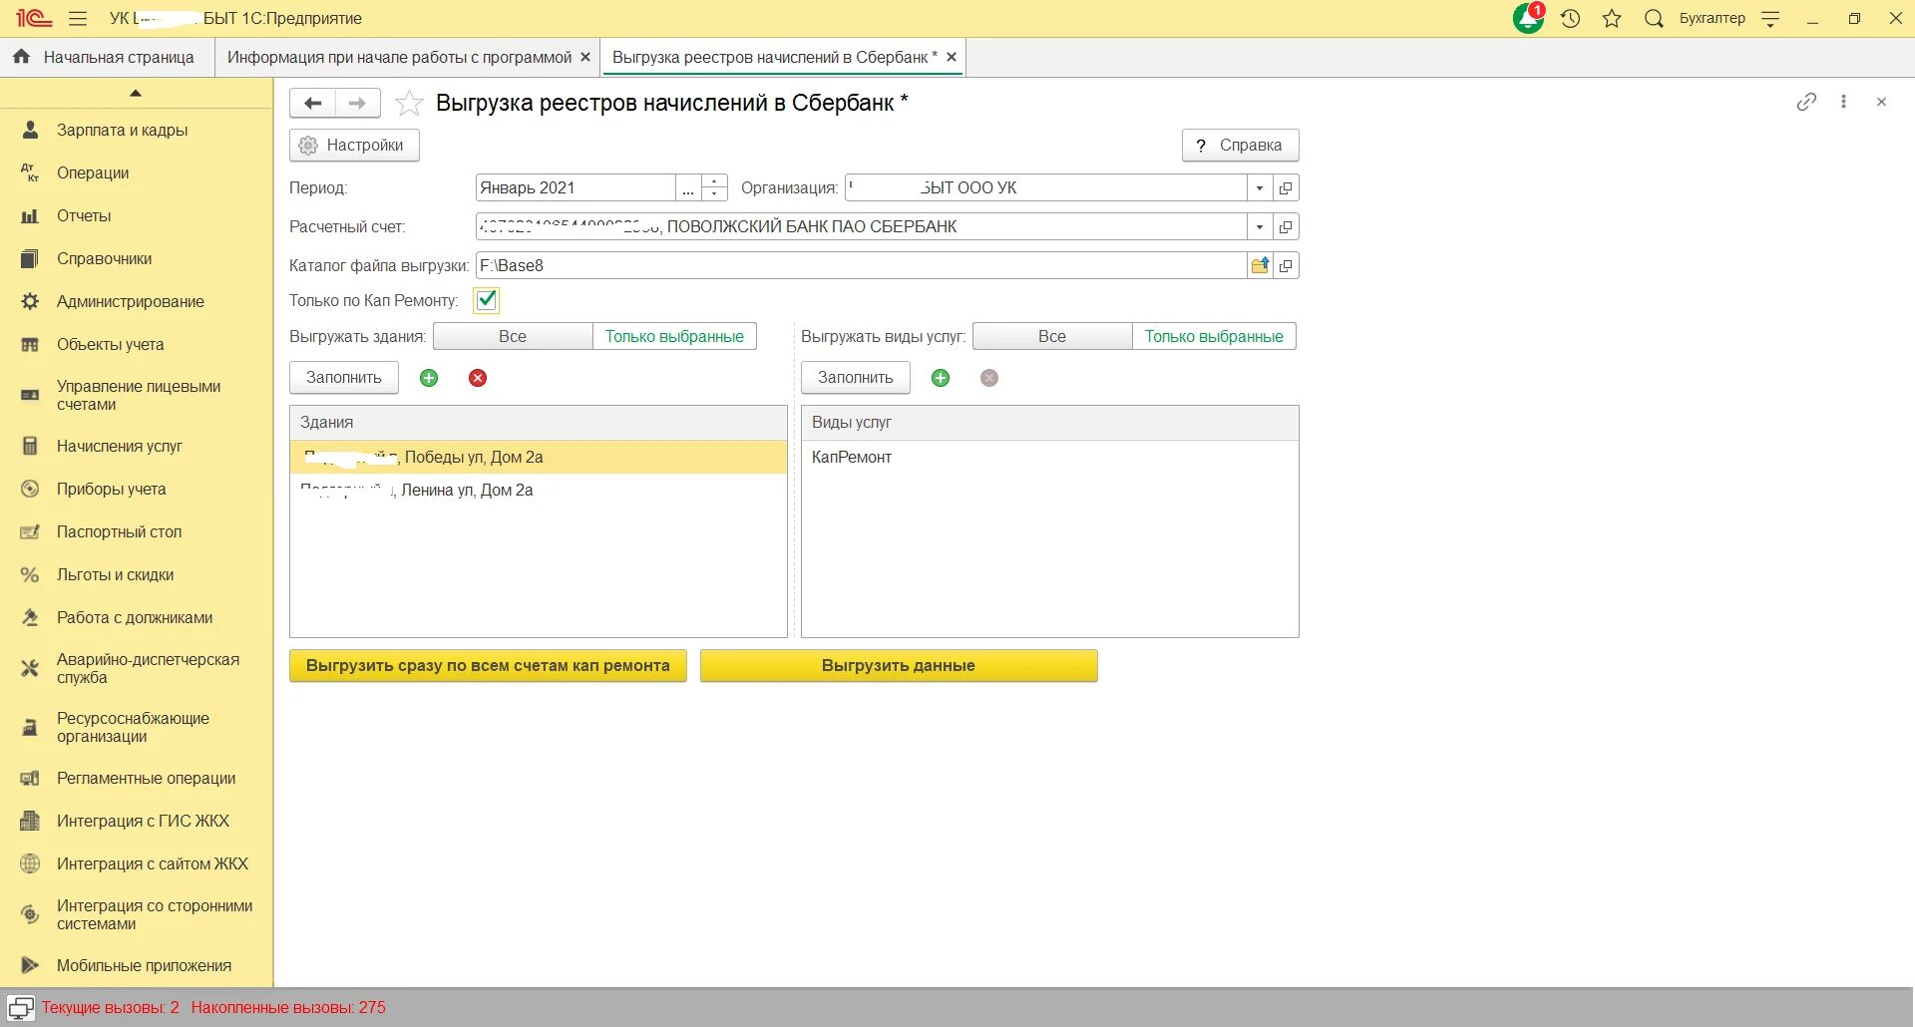Viewport: 1915px width, 1027px height.
Task: Open the history clock icon
Action: coord(1570,18)
